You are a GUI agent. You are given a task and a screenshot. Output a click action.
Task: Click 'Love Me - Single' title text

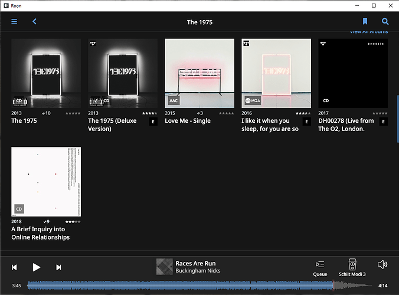[x=188, y=121]
